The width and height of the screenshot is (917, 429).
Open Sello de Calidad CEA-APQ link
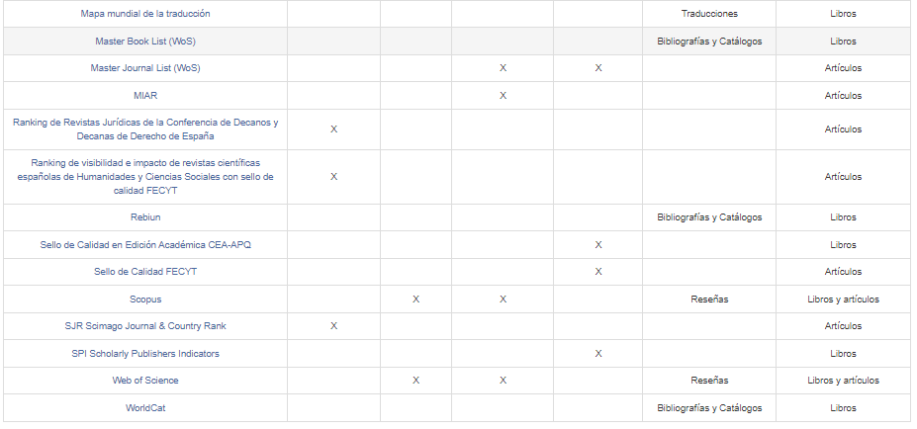click(x=145, y=244)
